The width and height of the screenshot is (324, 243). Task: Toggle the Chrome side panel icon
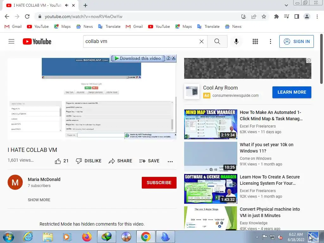[297, 16]
